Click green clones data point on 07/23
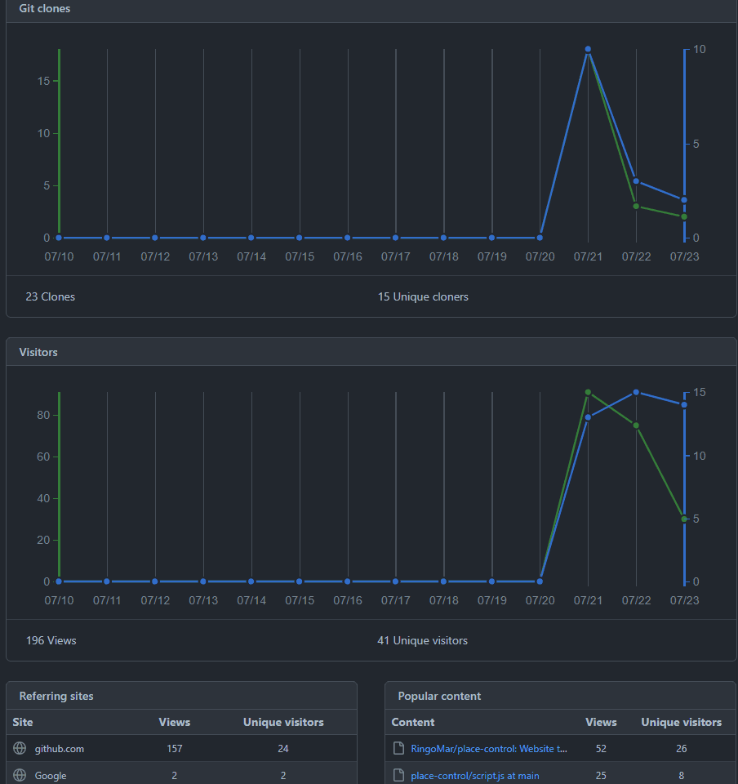This screenshot has height=784, width=738. pos(684,216)
